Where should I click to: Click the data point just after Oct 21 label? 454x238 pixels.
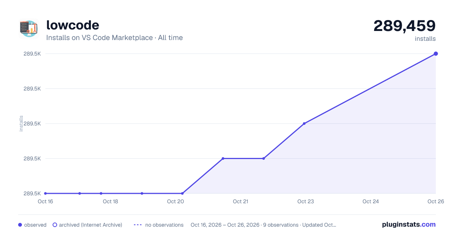click(x=264, y=158)
